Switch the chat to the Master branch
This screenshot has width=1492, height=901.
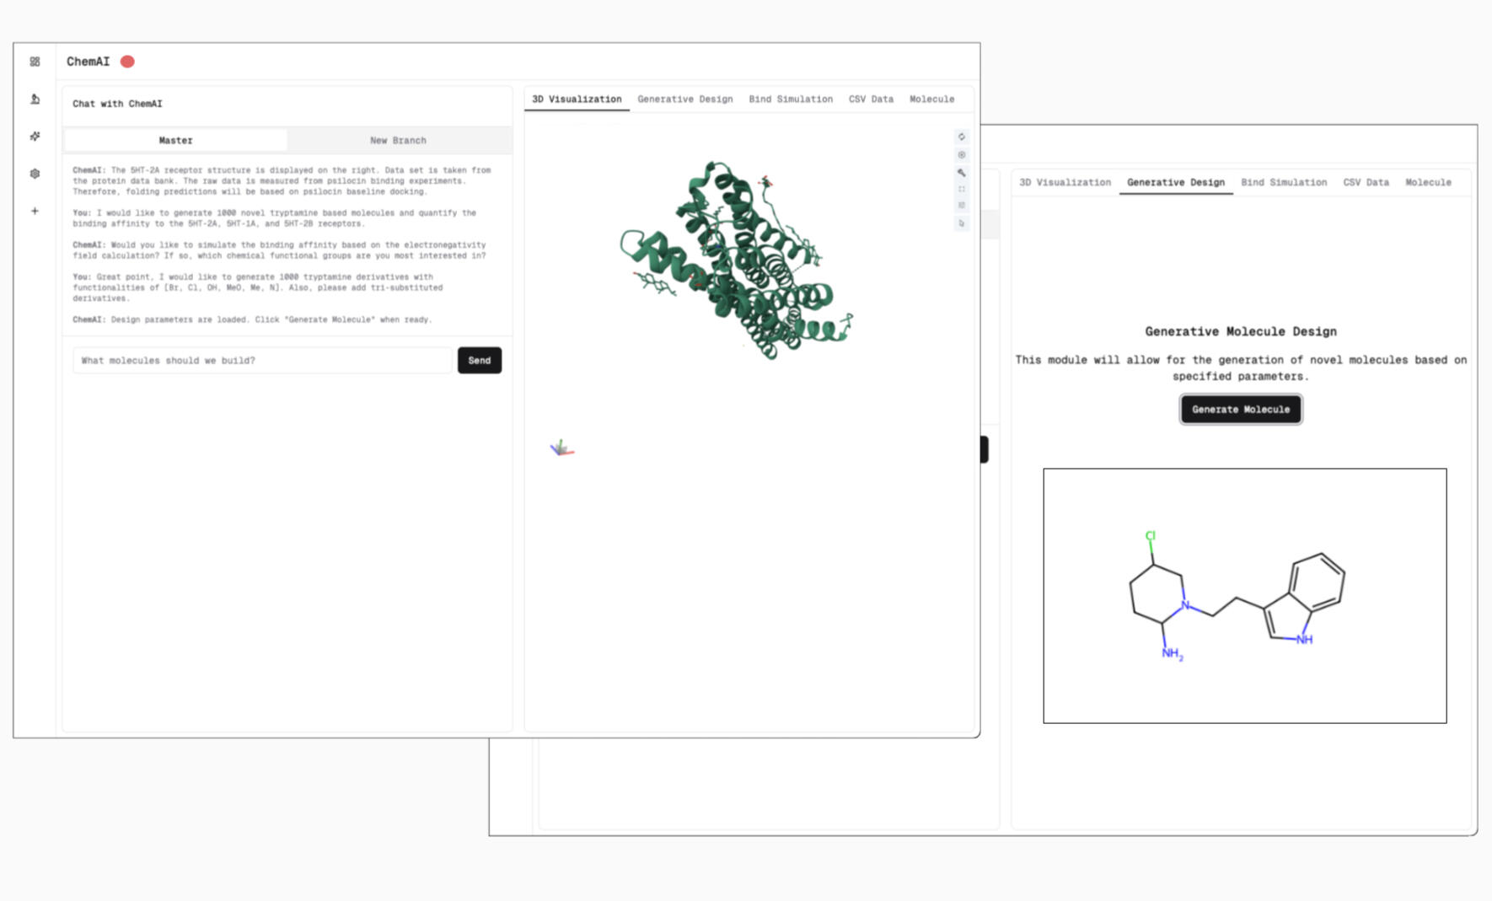click(x=175, y=141)
